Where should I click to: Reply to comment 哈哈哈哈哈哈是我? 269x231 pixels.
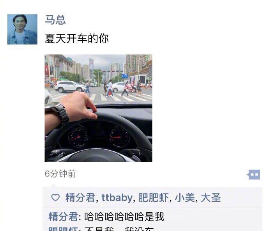(124, 217)
